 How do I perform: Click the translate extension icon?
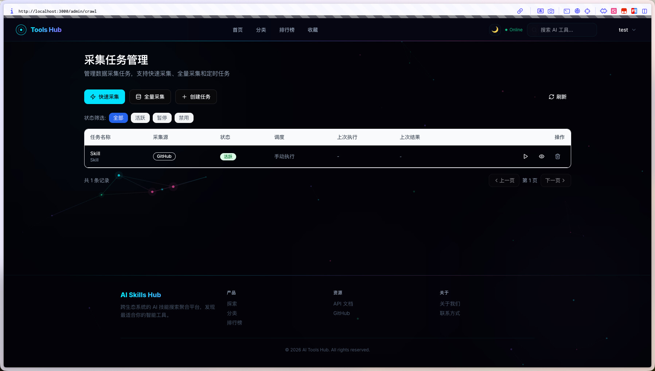click(614, 11)
